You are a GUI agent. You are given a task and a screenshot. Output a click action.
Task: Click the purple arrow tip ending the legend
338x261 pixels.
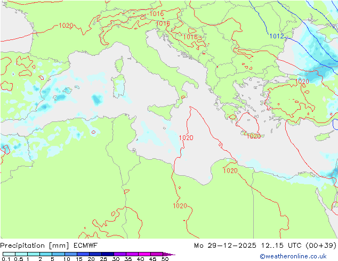tap(169, 254)
